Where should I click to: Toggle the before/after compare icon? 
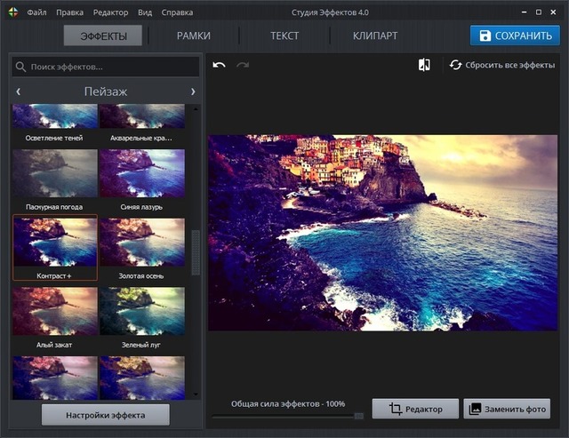tap(425, 65)
